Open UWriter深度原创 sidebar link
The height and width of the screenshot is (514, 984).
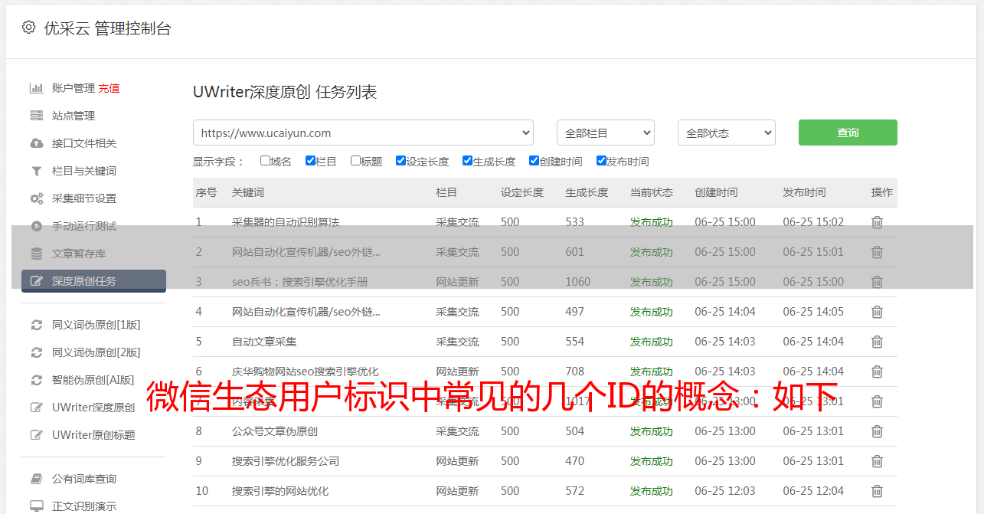pyautogui.click(x=93, y=408)
